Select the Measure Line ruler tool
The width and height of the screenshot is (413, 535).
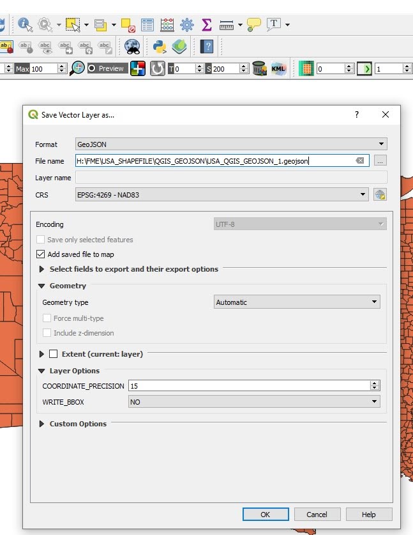pos(226,25)
